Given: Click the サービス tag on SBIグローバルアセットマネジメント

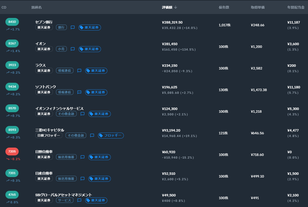Looking at the screenshot, I should (x=65, y=200).
